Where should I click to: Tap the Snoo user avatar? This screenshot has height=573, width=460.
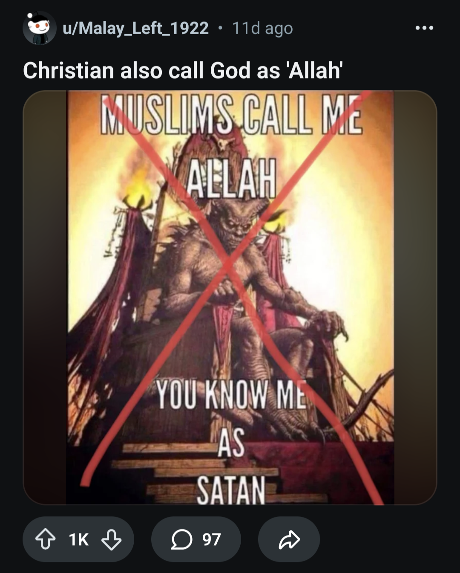pyautogui.click(x=39, y=28)
